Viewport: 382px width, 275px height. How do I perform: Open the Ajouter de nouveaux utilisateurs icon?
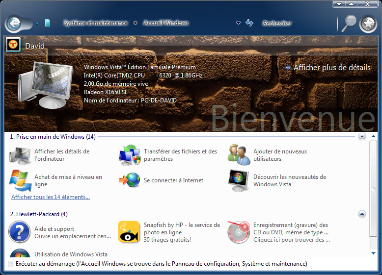239,154
